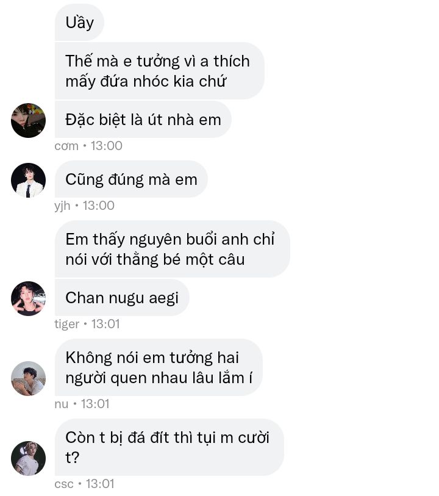Select message 'Em thấy nguyên buổi anh chỉ'
439x496 pixels.
pyautogui.click(x=173, y=249)
